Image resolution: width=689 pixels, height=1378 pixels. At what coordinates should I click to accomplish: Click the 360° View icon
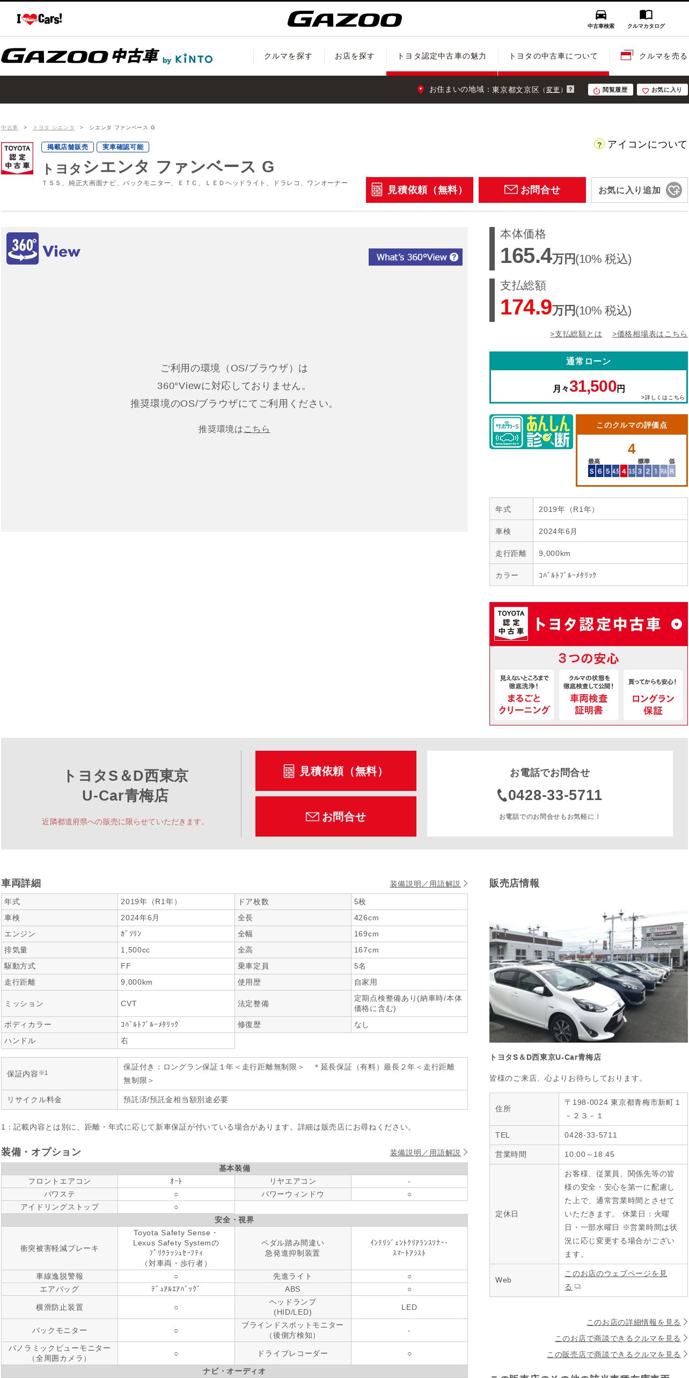click(x=23, y=248)
